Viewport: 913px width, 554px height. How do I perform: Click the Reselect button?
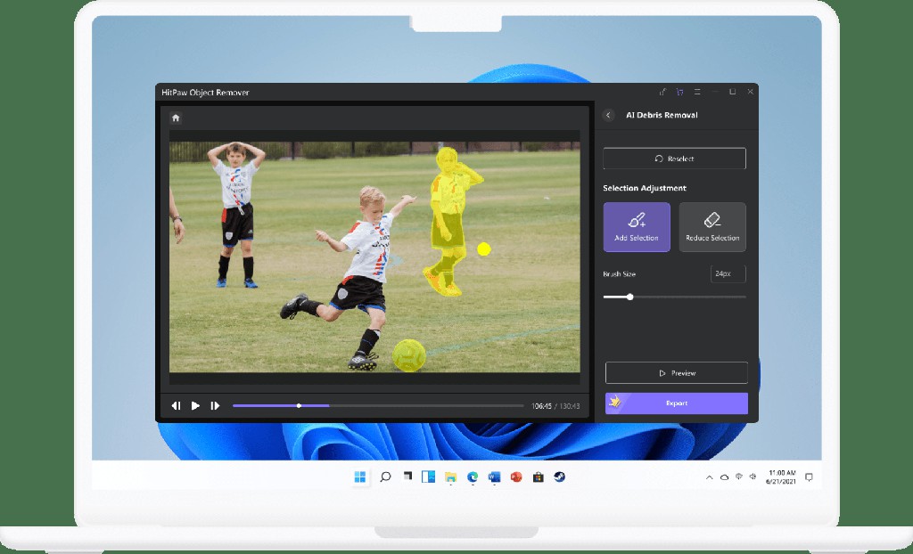(675, 158)
